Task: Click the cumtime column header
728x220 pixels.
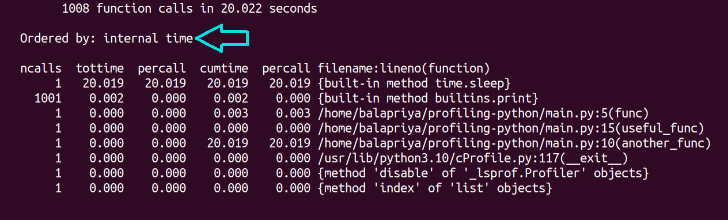Action: (224, 68)
